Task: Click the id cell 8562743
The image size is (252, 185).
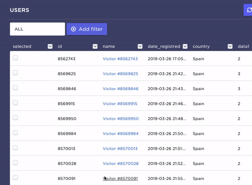Action: (x=66, y=59)
